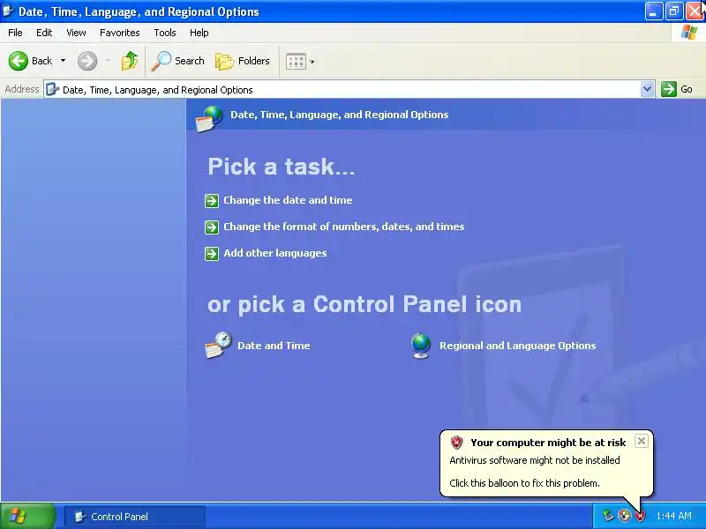This screenshot has width=706, height=529.
Task: Click arrow icon beside Change the format of numbers
Action: pyautogui.click(x=212, y=227)
